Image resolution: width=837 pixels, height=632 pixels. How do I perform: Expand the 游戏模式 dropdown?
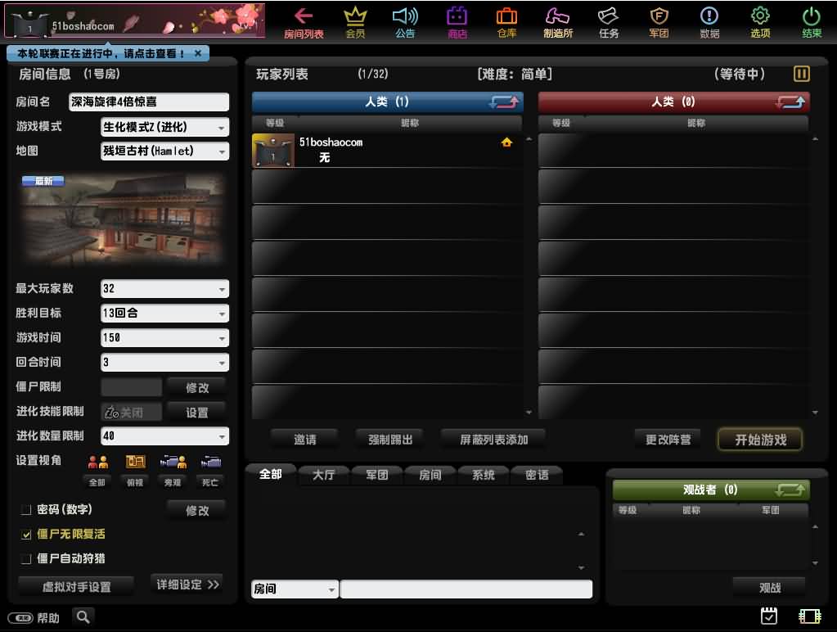(x=164, y=127)
